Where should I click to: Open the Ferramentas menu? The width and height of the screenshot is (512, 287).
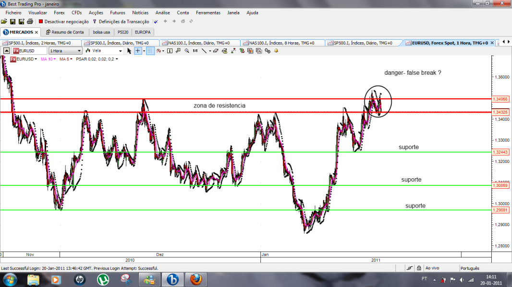[208, 13]
